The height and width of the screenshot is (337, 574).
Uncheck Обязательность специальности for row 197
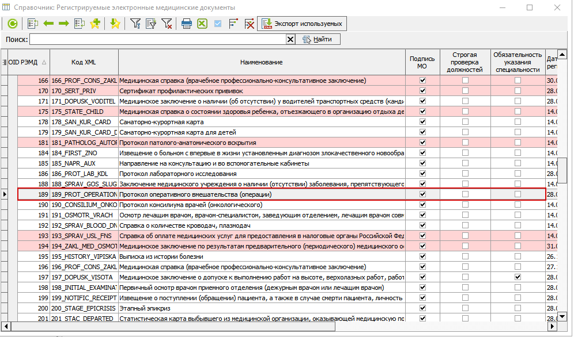pyautogui.click(x=518, y=277)
